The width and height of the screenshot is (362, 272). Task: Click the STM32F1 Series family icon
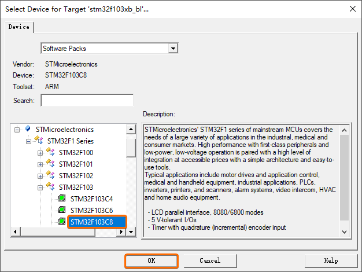coord(39,139)
